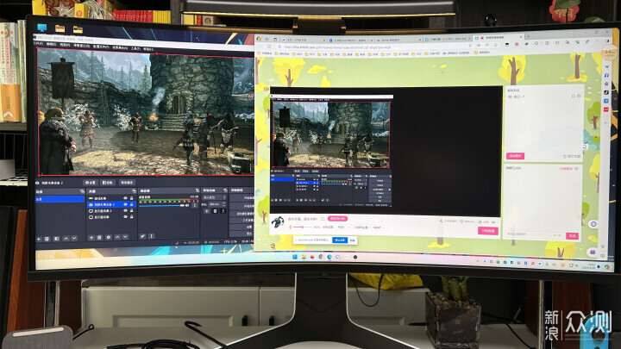Open audio channel options dots beside speaker
The height and width of the screenshot is (349, 621).
point(194,205)
